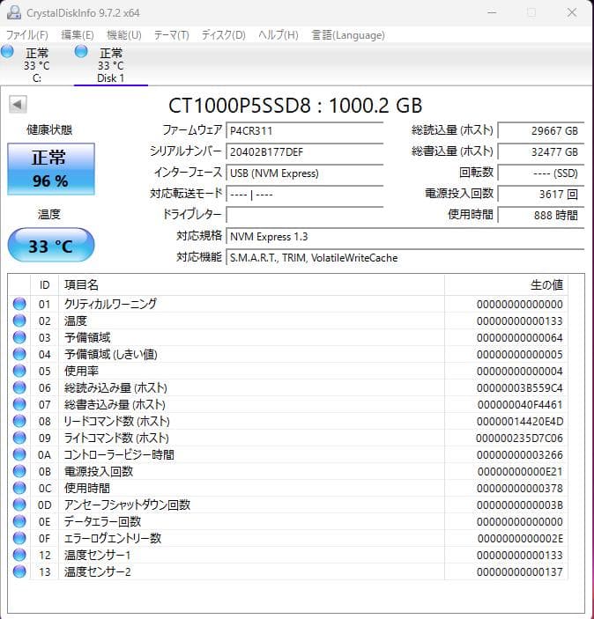This screenshot has height=619, width=594.
Task: Click raw value 0000000000002E
Action: pos(520,539)
